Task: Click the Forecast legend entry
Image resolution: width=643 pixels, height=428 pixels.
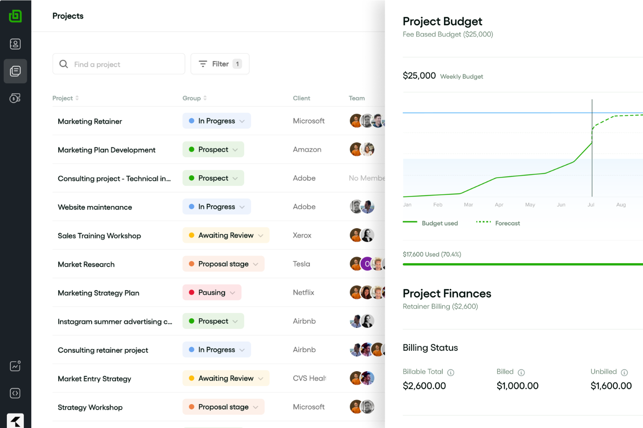Action: click(x=498, y=223)
